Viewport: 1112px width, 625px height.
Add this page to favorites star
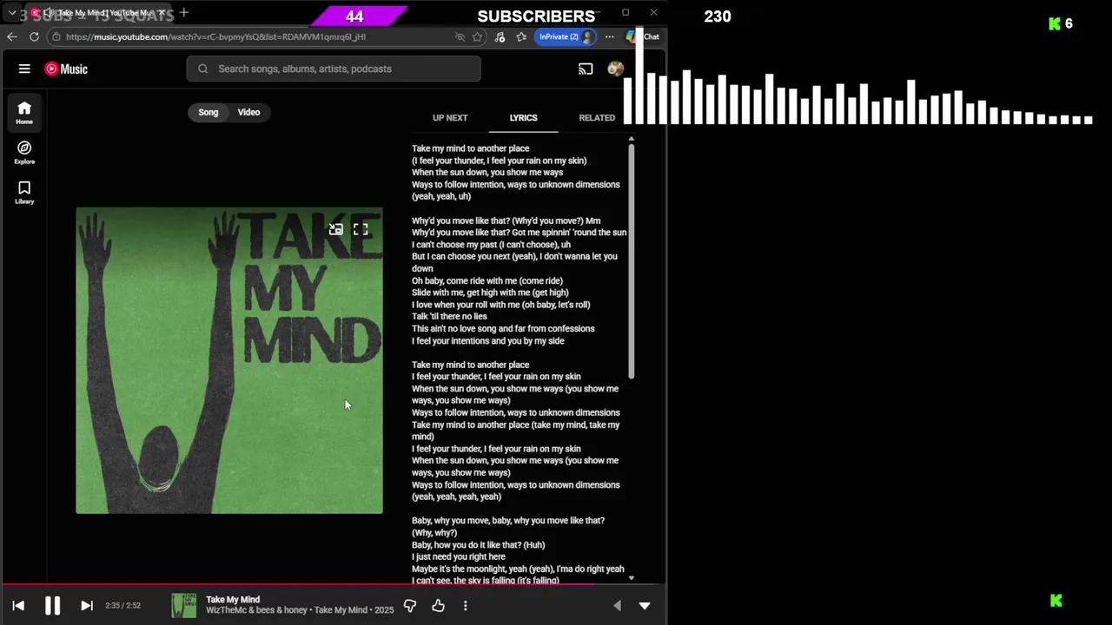(x=477, y=36)
